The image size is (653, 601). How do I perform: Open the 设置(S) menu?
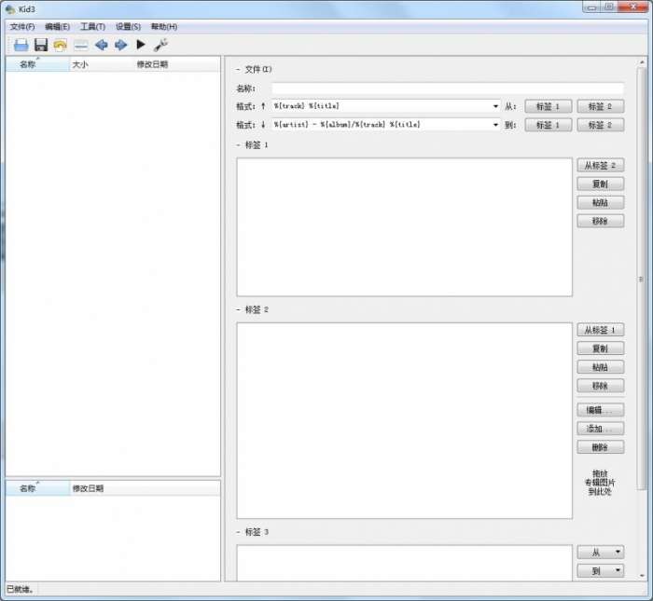pyautogui.click(x=129, y=27)
